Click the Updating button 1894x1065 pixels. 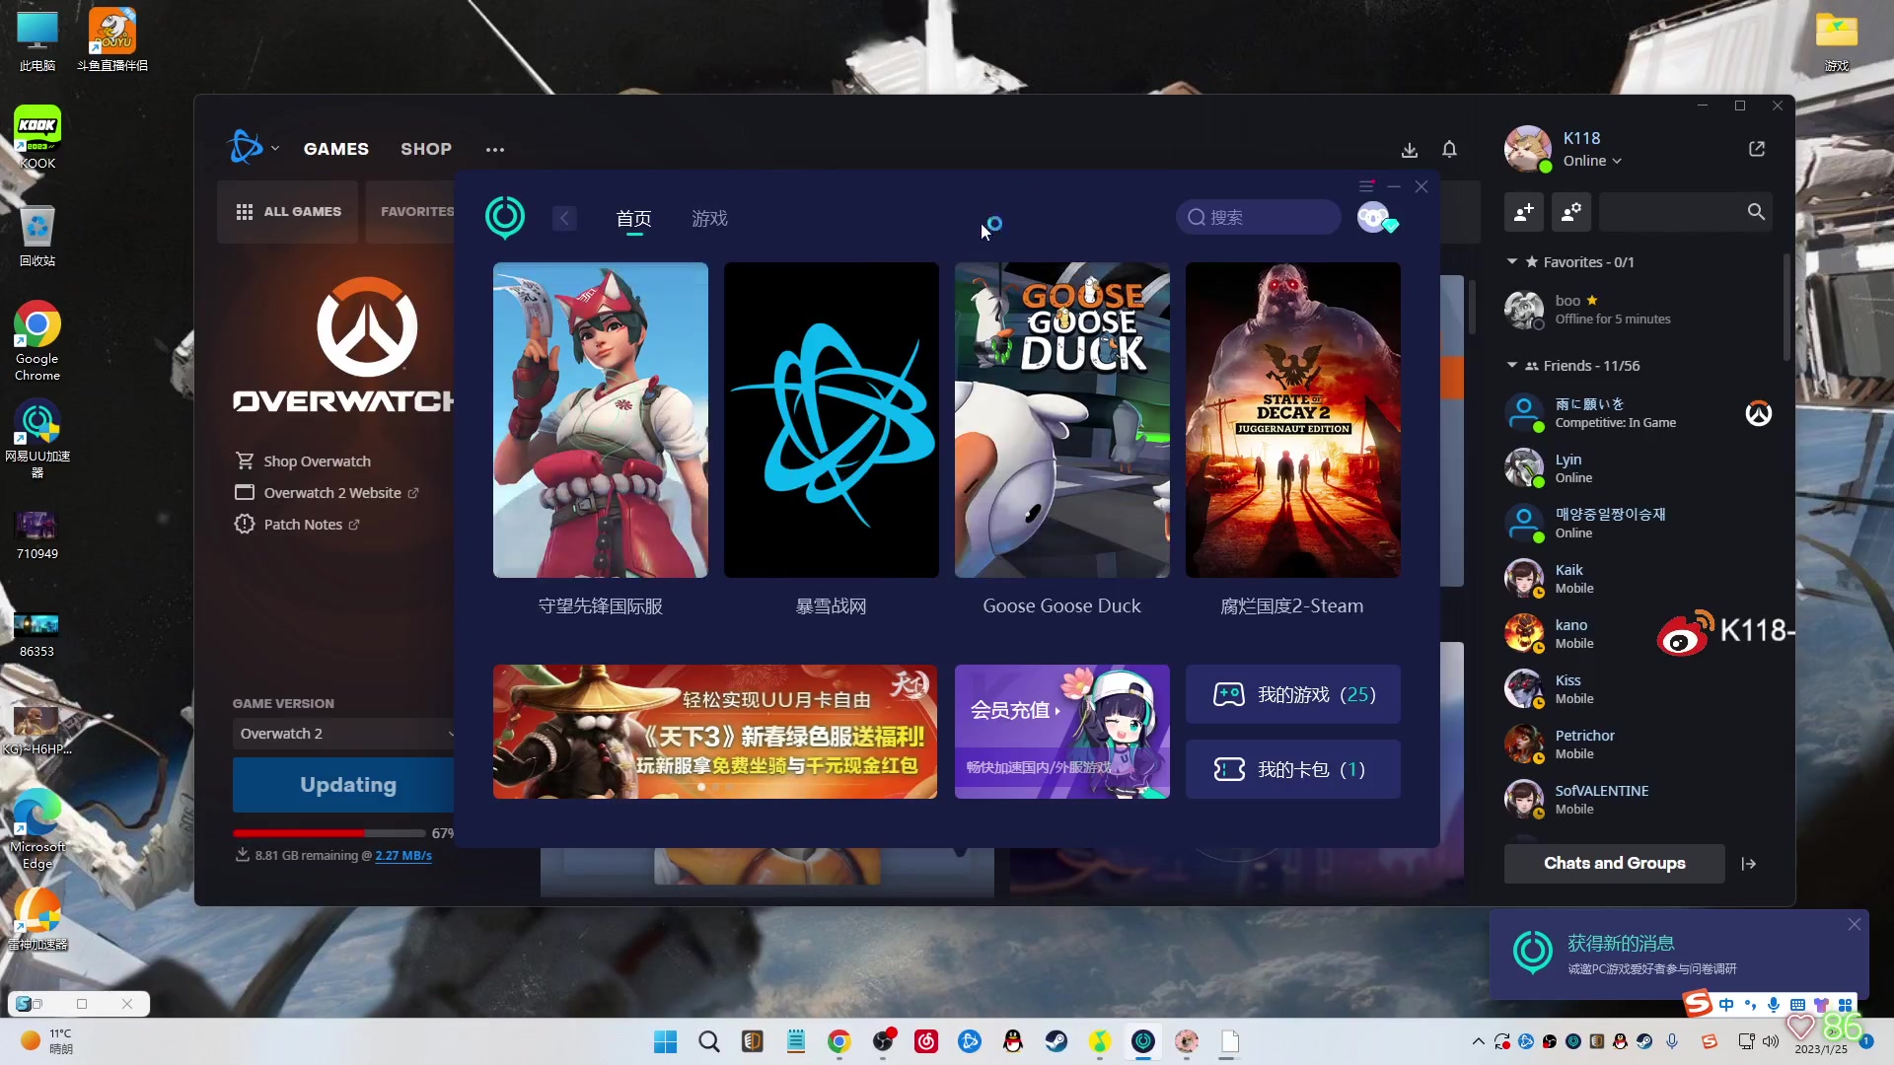[x=345, y=785]
